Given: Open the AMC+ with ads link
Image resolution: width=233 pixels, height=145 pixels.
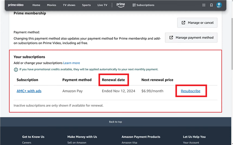Looking at the screenshot, I should (x=29, y=91).
